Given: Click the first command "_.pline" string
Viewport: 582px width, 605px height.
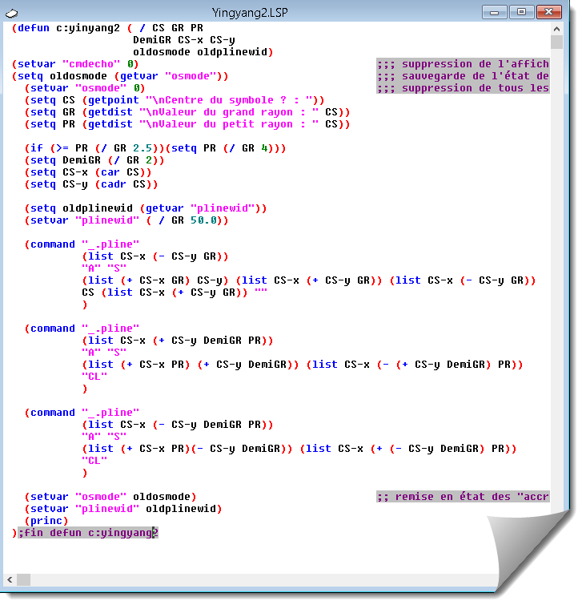Looking at the screenshot, I should (x=110, y=244).
